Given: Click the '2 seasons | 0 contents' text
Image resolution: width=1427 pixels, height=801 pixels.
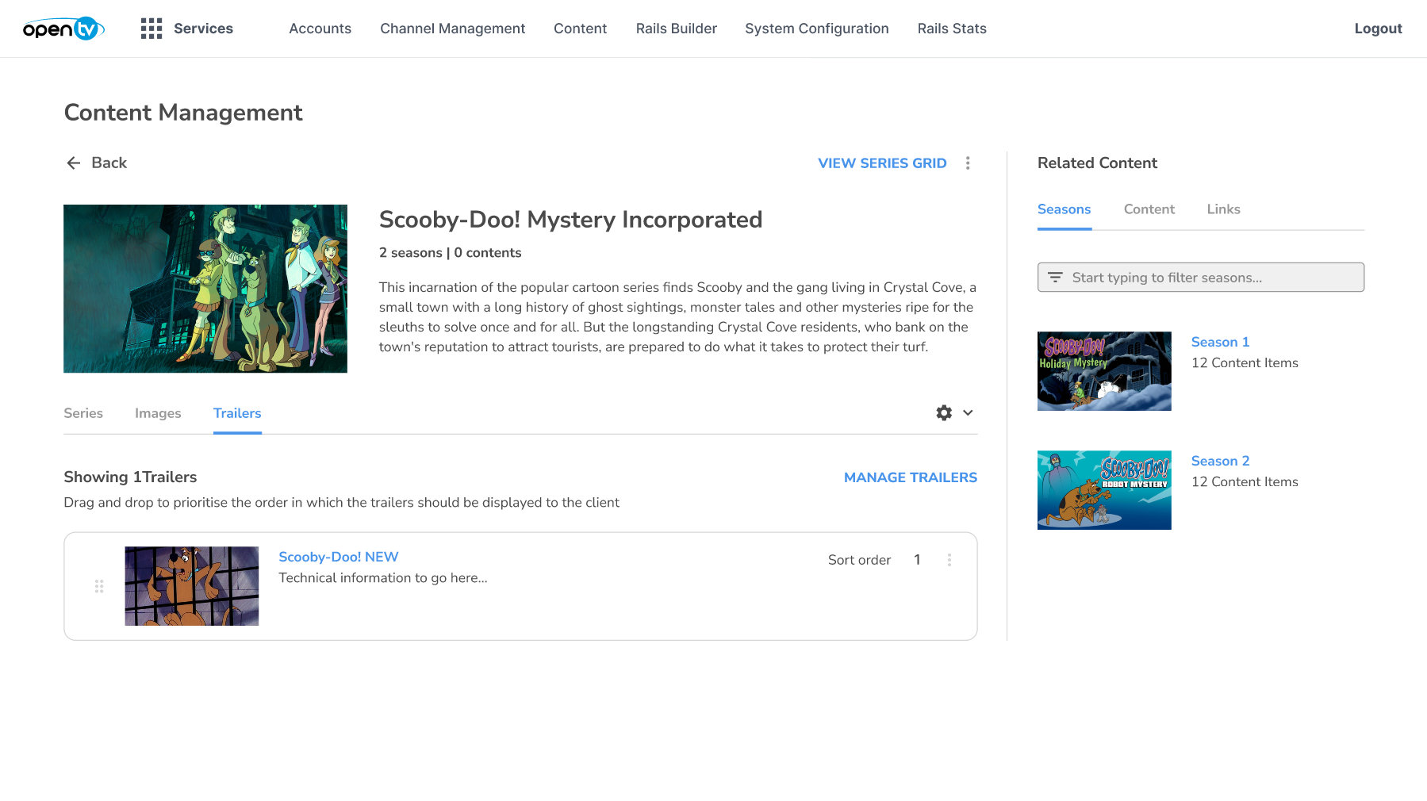Looking at the screenshot, I should 451,253.
